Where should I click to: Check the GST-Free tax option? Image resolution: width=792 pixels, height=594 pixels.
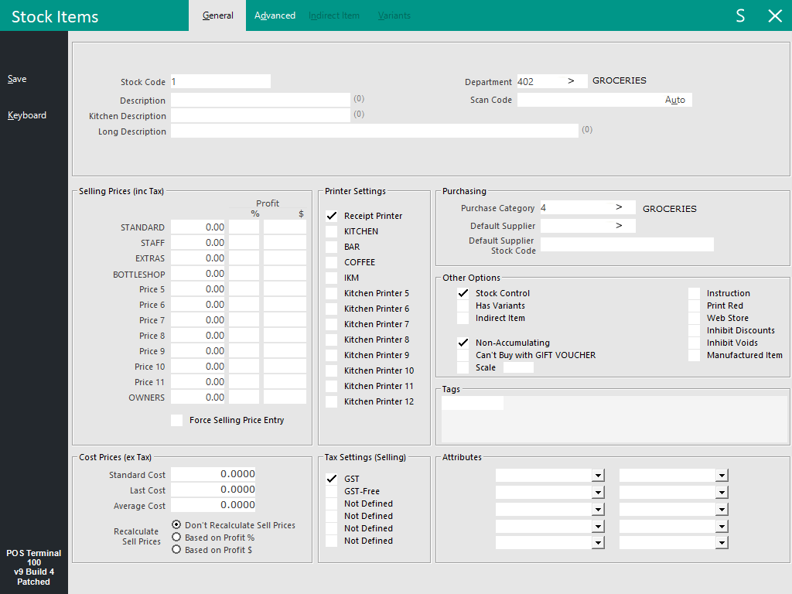332,491
